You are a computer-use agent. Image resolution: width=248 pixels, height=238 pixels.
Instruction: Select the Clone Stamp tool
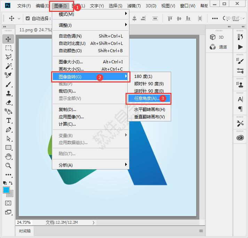pos(8,93)
